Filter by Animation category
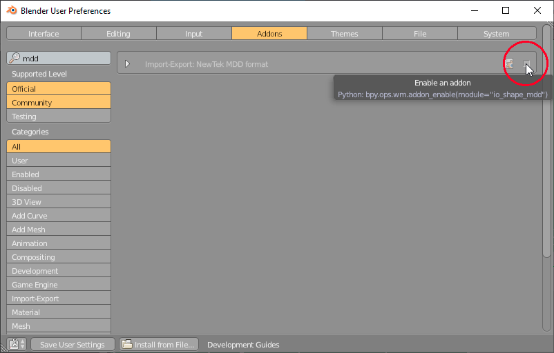 (x=59, y=243)
